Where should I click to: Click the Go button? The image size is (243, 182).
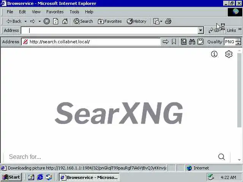coord(215,30)
